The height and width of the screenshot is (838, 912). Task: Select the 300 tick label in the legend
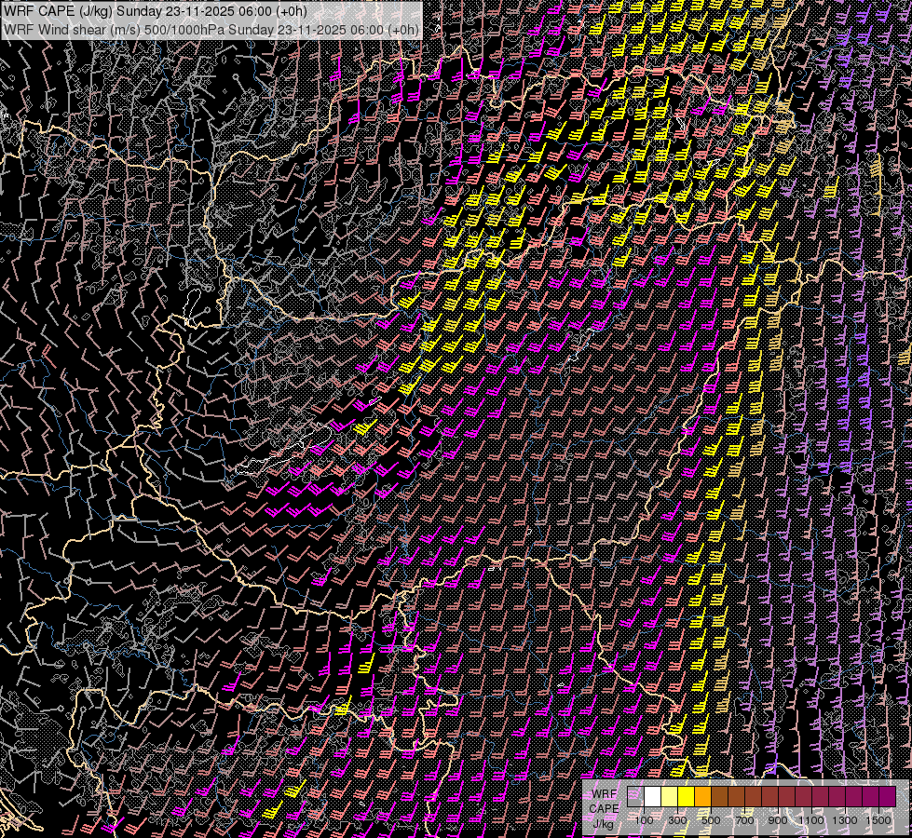[678, 820]
